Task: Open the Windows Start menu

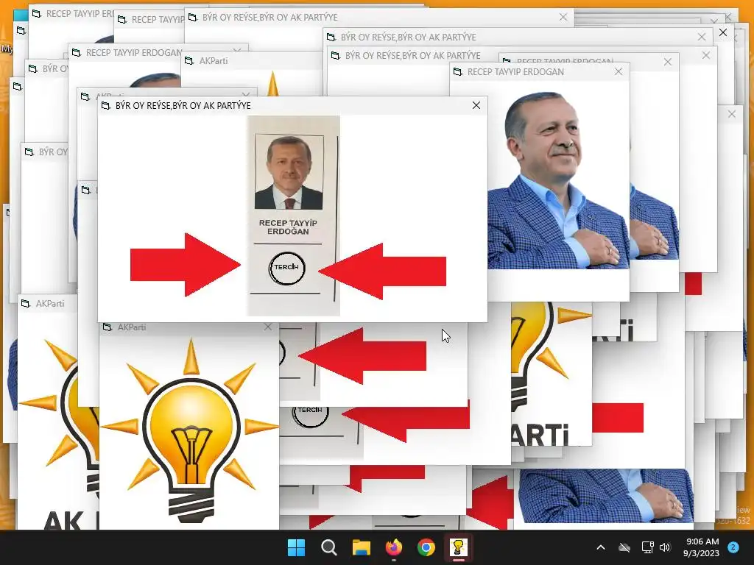Action: tap(296, 547)
